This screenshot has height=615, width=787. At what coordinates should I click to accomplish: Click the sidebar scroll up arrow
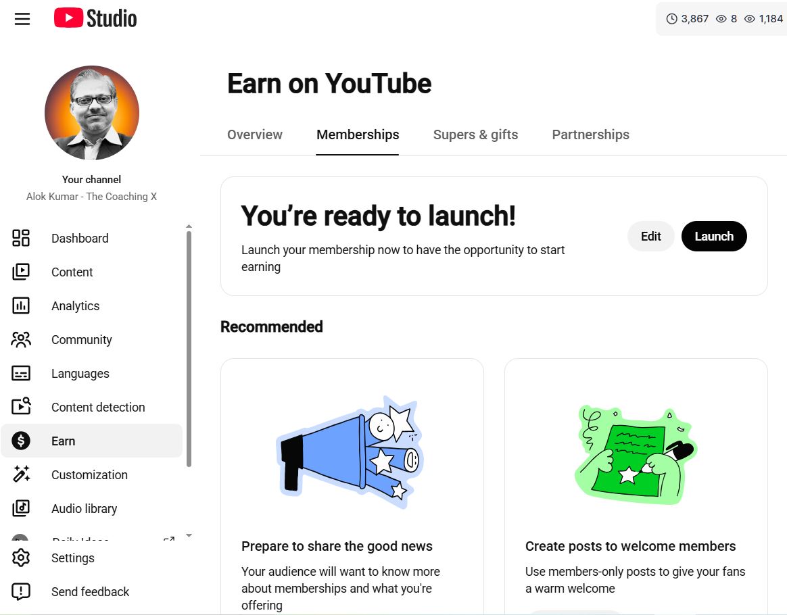pos(189,226)
